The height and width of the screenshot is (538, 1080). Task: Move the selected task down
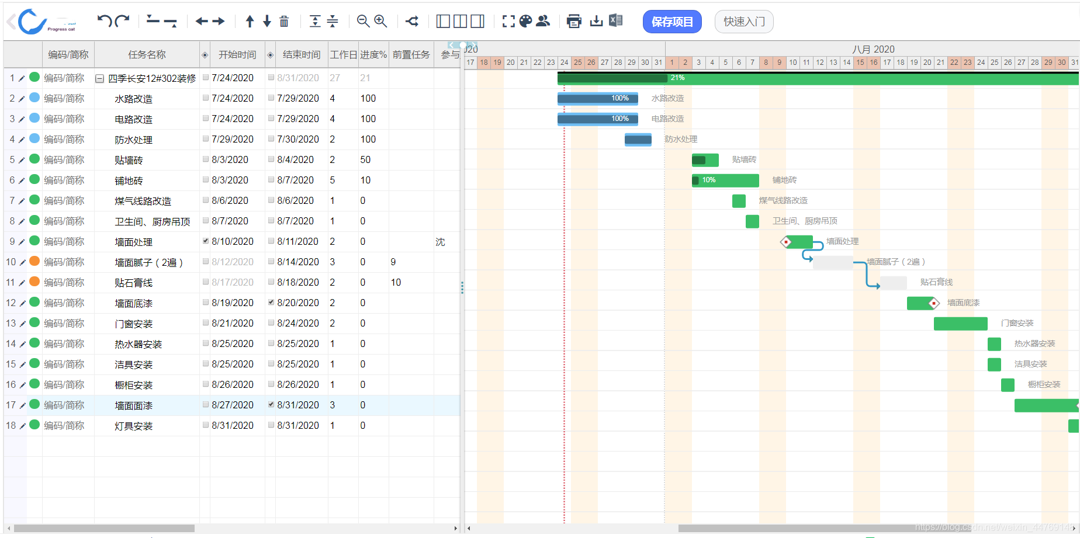tap(267, 22)
